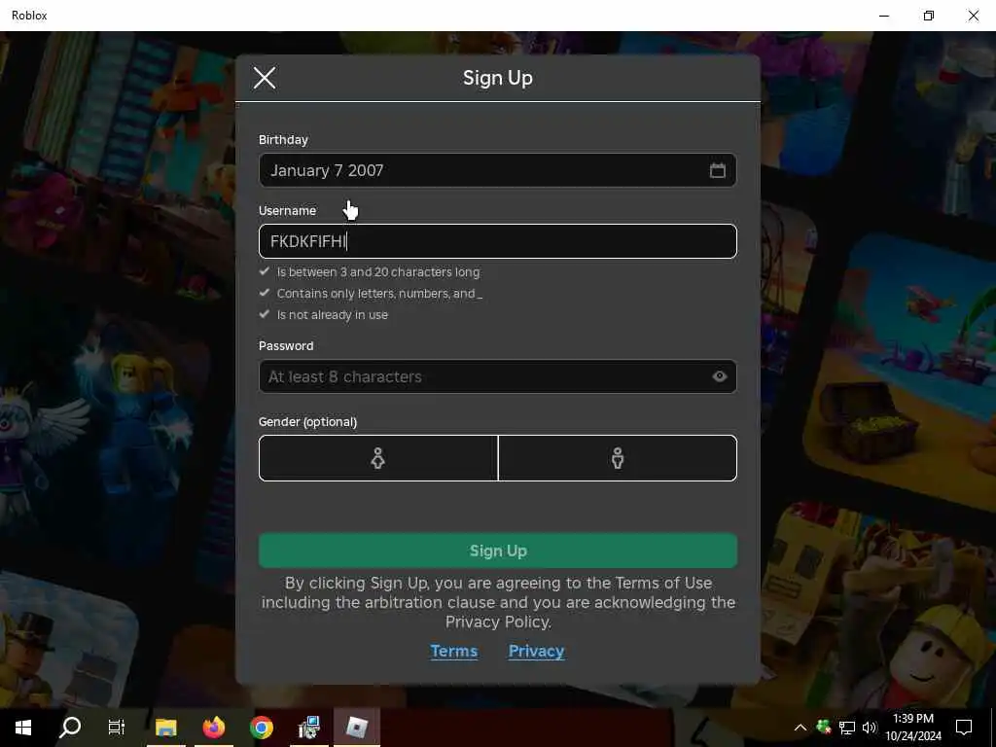The image size is (996, 747).
Task: Open the volume control tray icon
Action: pyautogui.click(x=870, y=728)
